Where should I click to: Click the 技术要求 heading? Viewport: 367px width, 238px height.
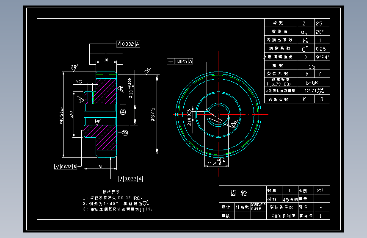tap(111, 192)
